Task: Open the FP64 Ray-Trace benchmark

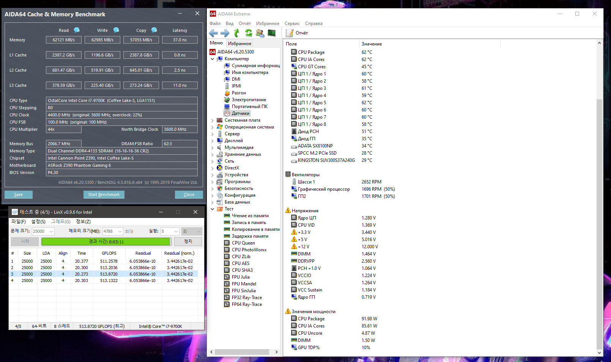Action: (x=243, y=304)
